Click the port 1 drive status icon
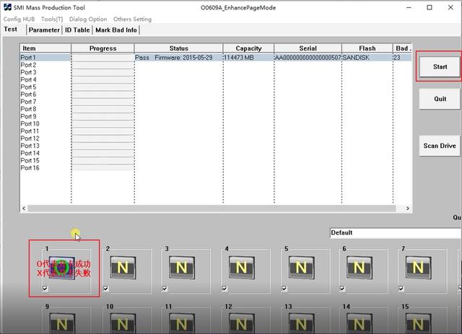Viewport: 462px width, 334px height. (62, 268)
